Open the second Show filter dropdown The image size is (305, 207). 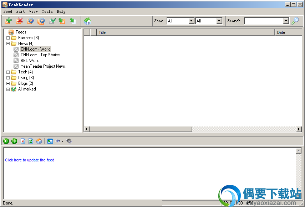coord(219,21)
